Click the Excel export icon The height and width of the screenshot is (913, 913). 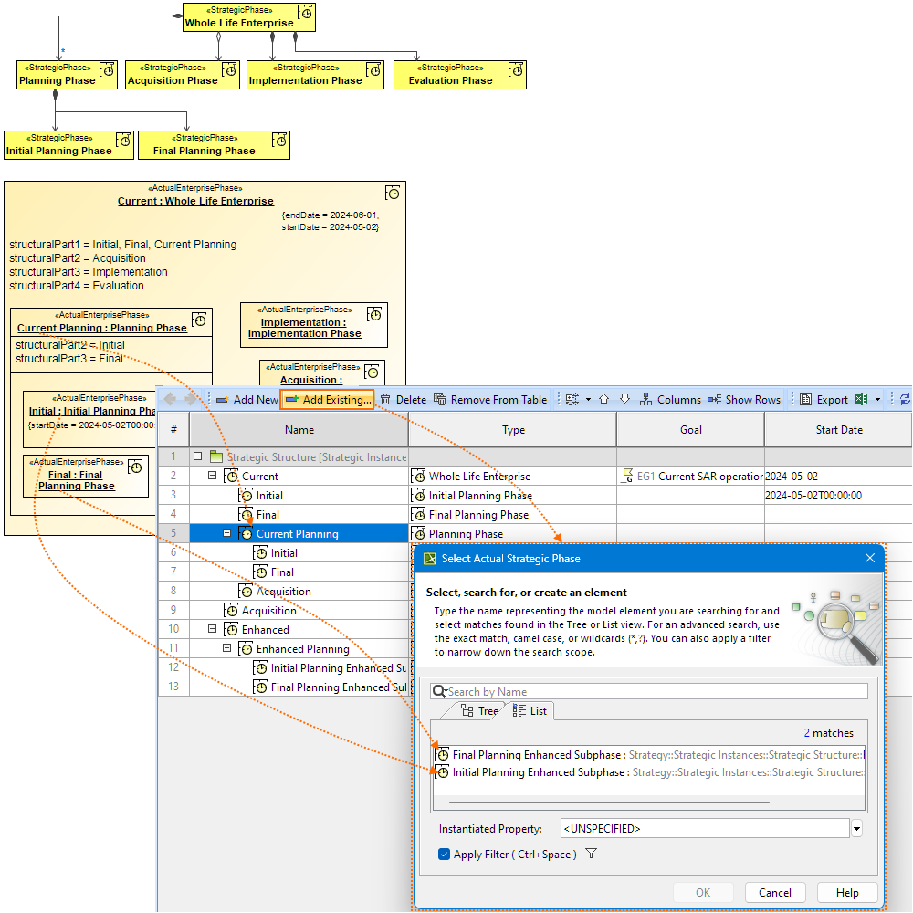click(861, 400)
